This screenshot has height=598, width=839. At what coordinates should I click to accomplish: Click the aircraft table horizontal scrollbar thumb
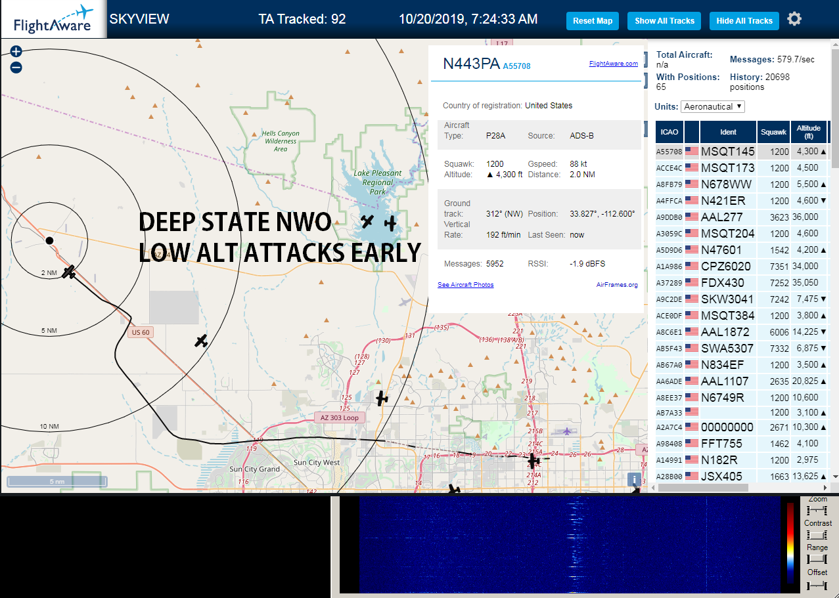click(x=703, y=488)
